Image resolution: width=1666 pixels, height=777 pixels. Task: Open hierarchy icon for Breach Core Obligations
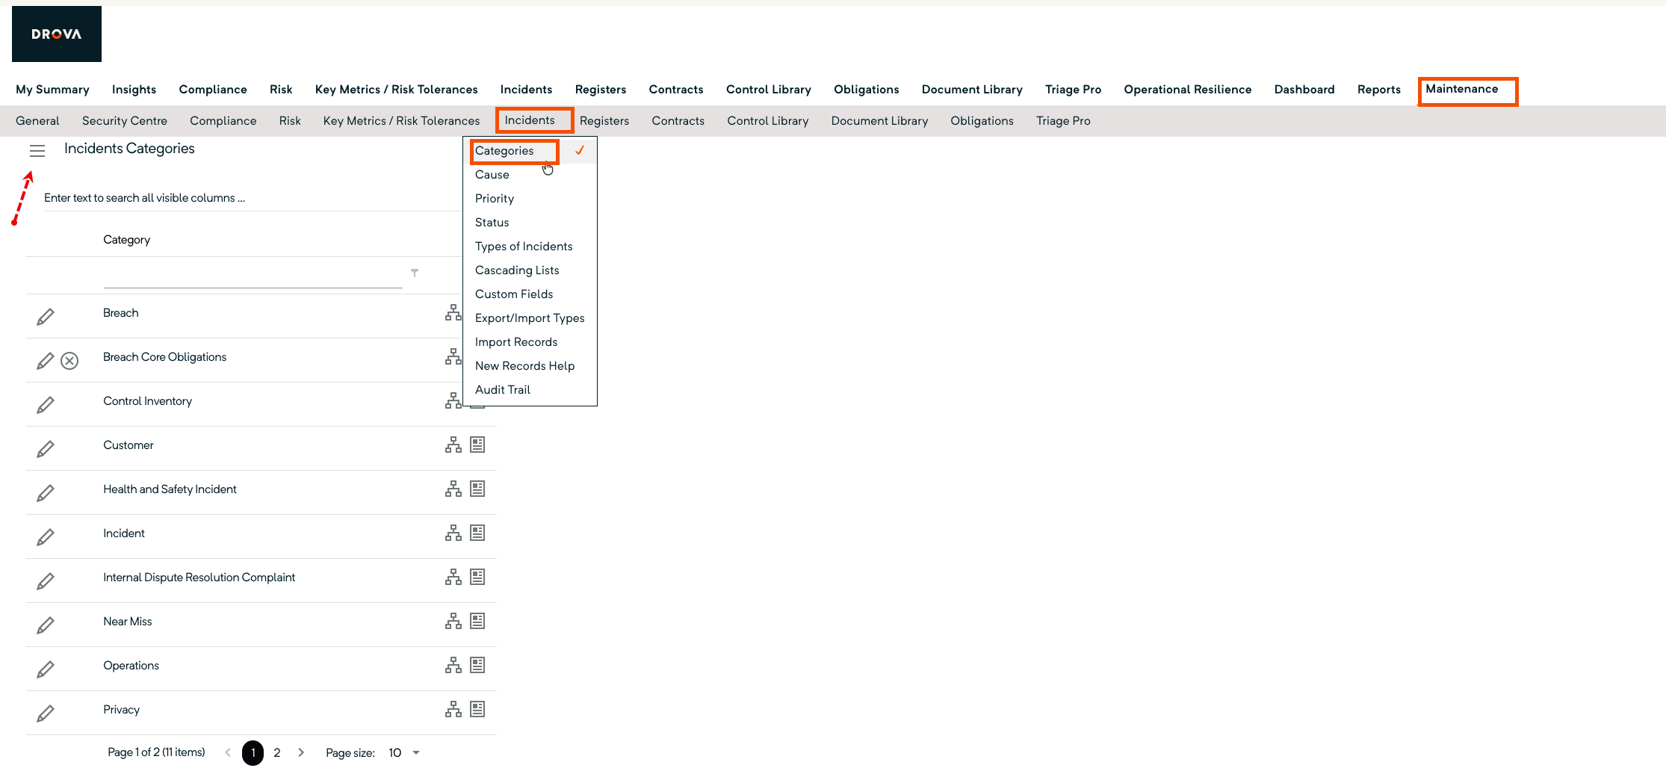(453, 356)
